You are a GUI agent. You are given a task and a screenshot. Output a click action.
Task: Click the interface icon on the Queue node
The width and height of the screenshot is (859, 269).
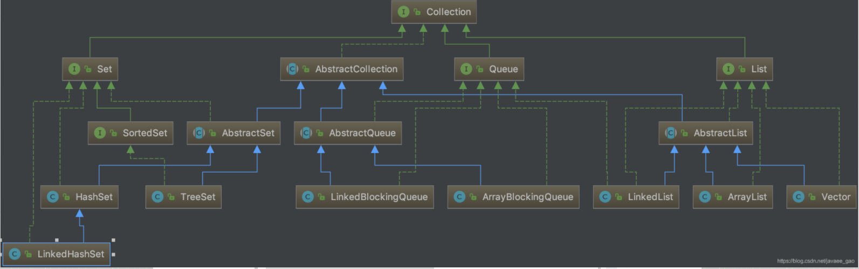(466, 68)
